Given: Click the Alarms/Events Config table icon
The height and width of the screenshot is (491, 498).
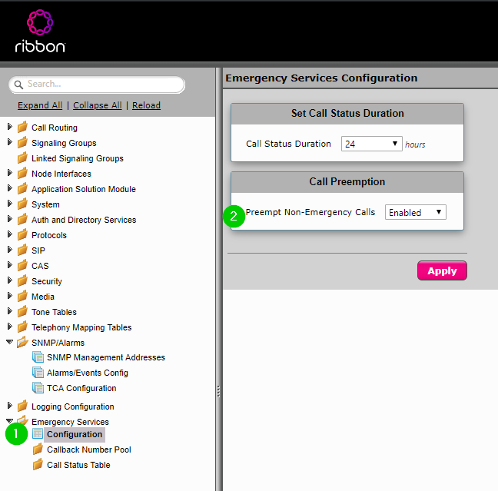Looking at the screenshot, I should pyautogui.click(x=38, y=372).
